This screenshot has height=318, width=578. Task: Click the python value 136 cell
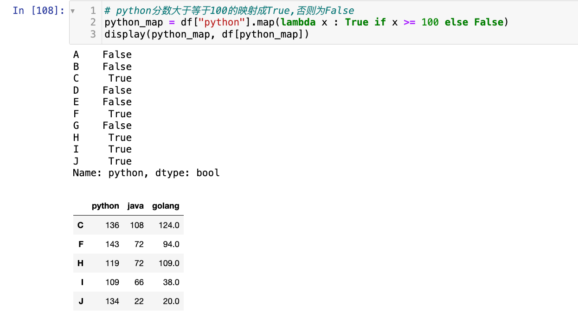tap(112, 225)
